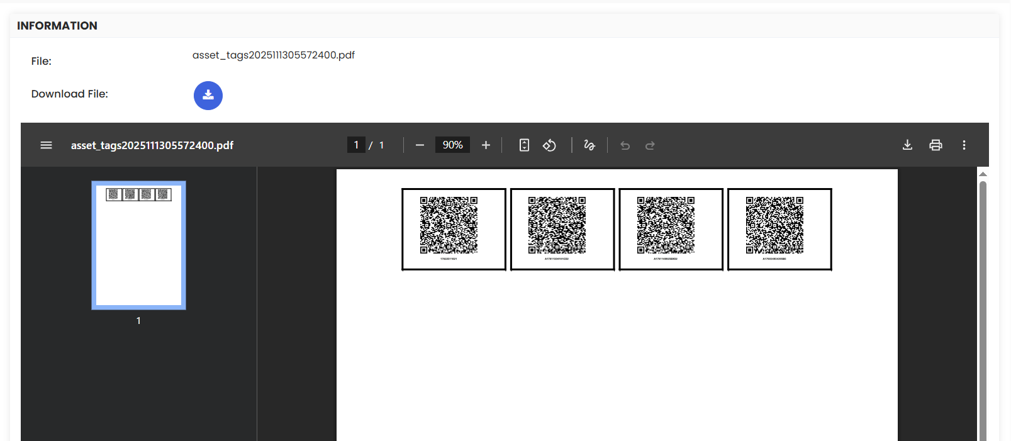Toggle the PDF sidebar menu icon
Screen dimensions: 1011x441
pos(46,145)
